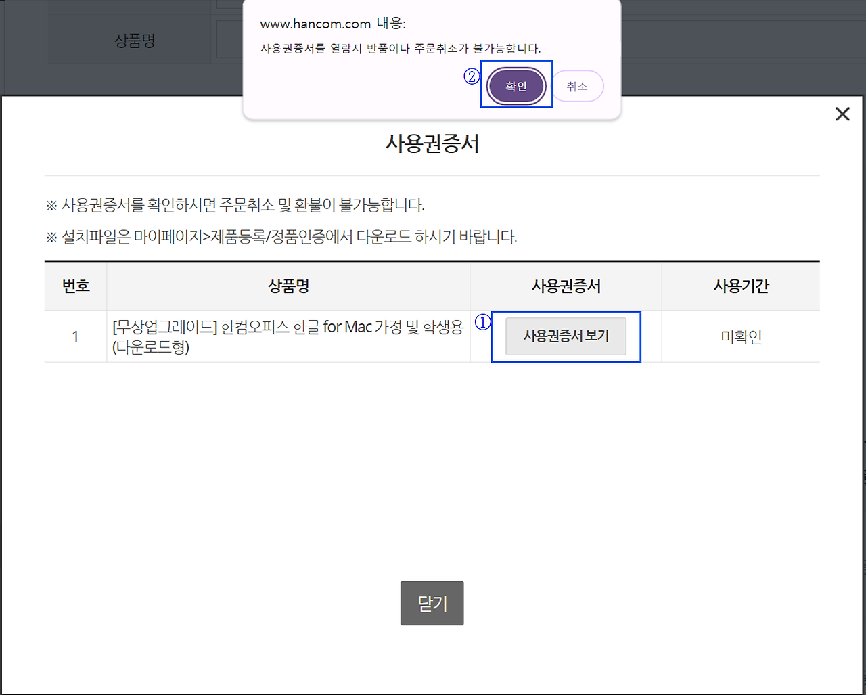Click the refund notice 주문취소 및 환불이 불가능합니다
Viewport: 866px width, 695px height.
tap(235, 205)
